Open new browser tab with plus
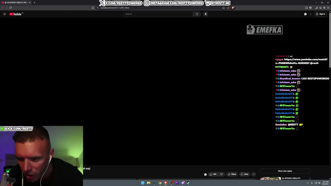The height and width of the screenshot is (186, 331). (34, 3)
